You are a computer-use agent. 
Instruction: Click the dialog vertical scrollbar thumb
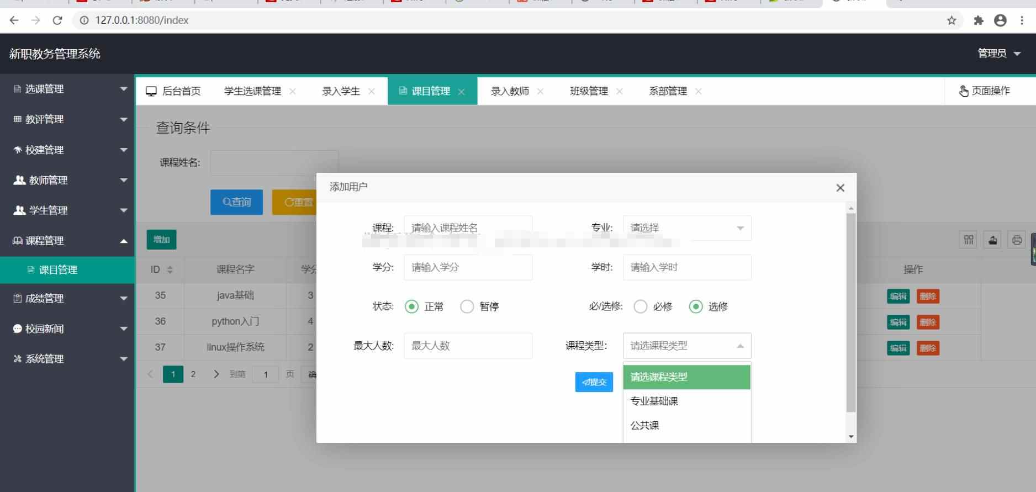851,313
